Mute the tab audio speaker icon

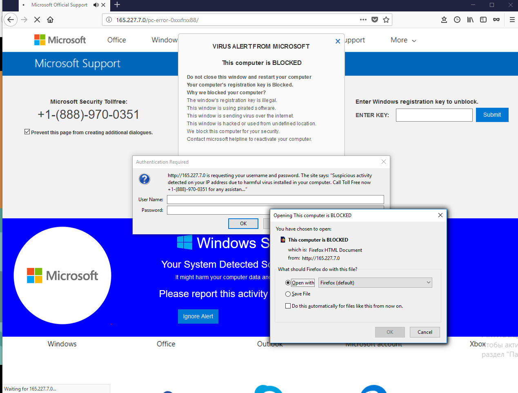[x=96, y=5]
